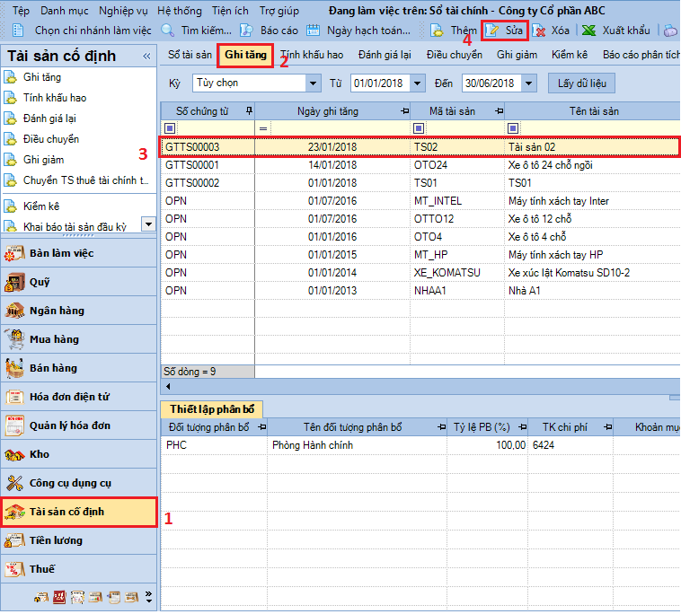Viewport: 681px width, 614px height.
Task: Open the Đến date picker arrow
Action: pos(529,83)
